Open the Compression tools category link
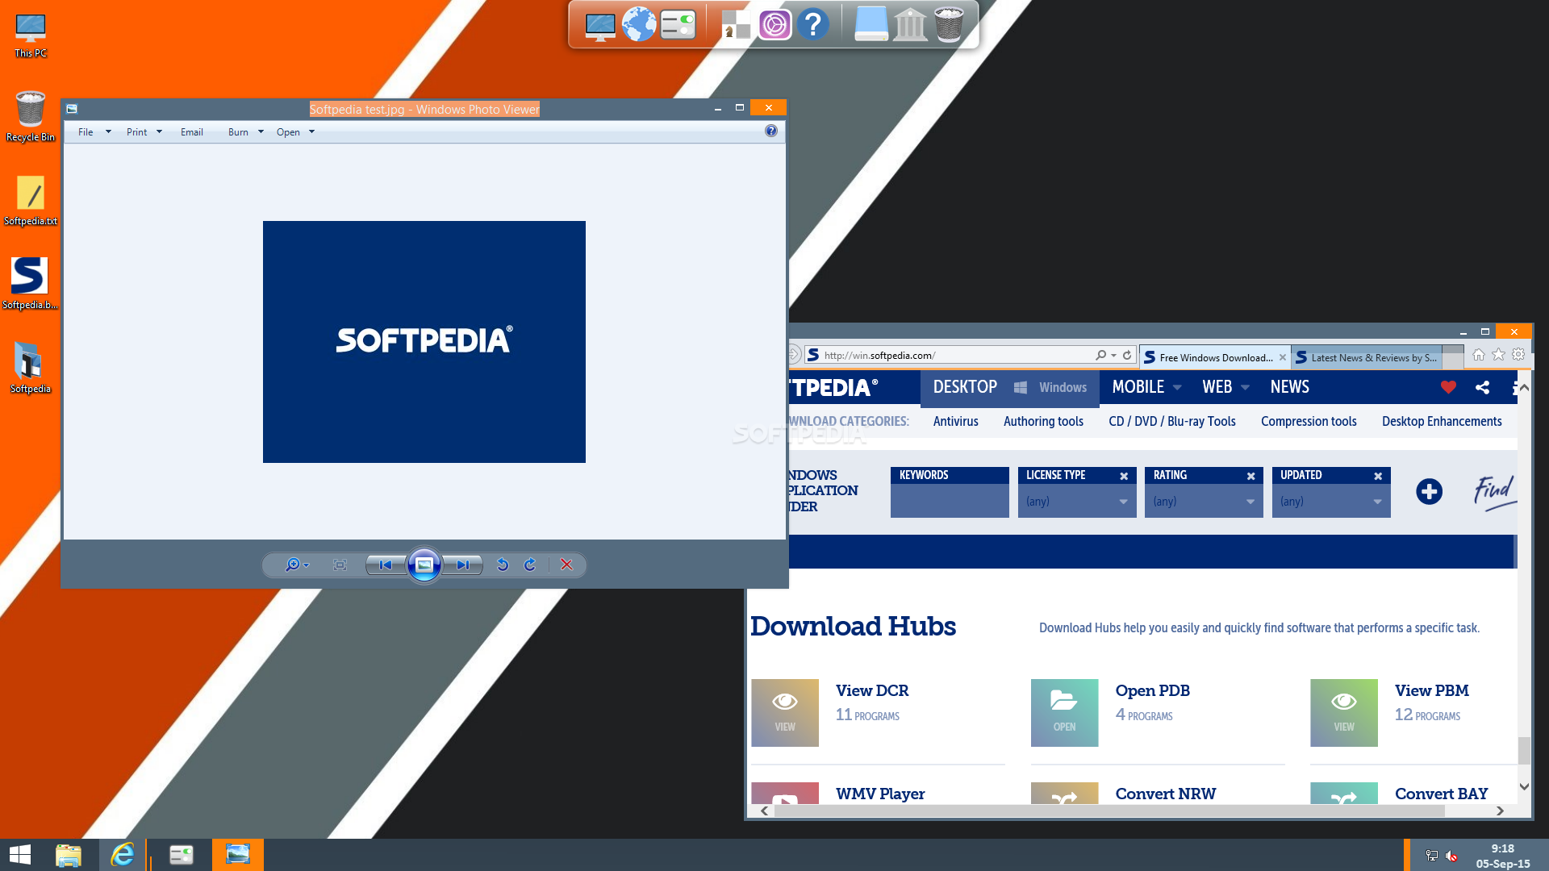 (x=1309, y=422)
